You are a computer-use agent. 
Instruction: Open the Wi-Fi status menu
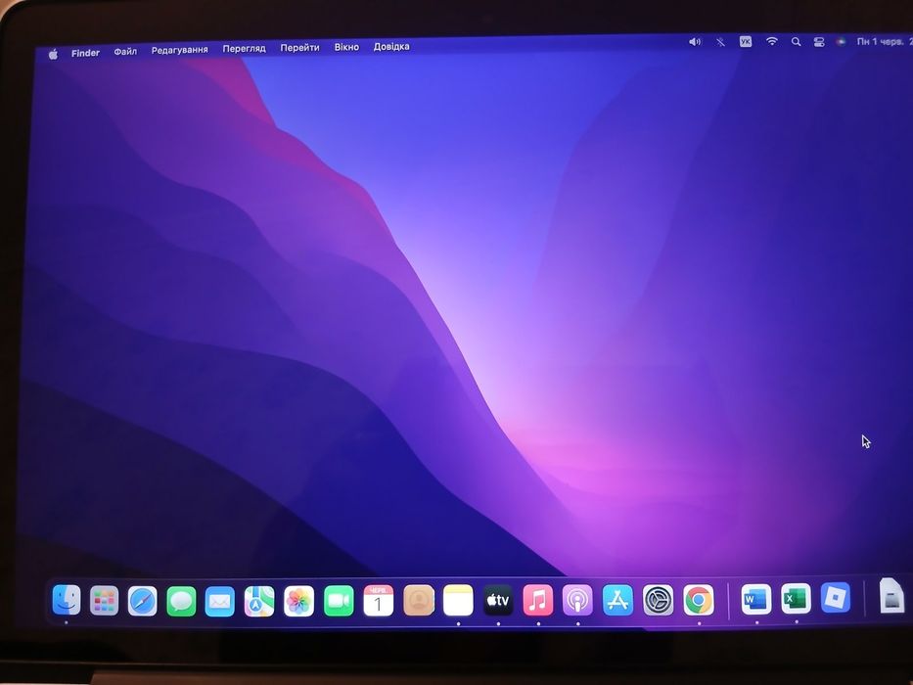pyautogui.click(x=771, y=41)
